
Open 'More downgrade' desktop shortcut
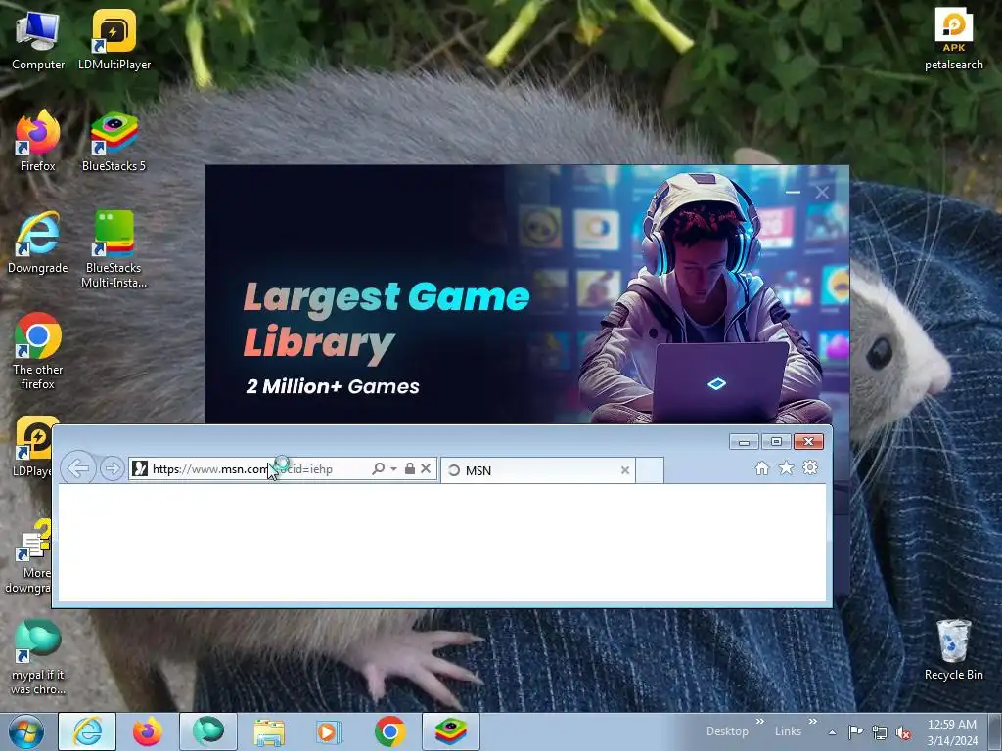point(28,556)
